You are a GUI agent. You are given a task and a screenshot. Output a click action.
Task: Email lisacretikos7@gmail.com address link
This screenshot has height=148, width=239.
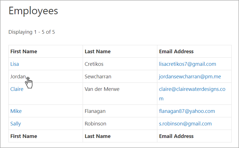click(187, 64)
